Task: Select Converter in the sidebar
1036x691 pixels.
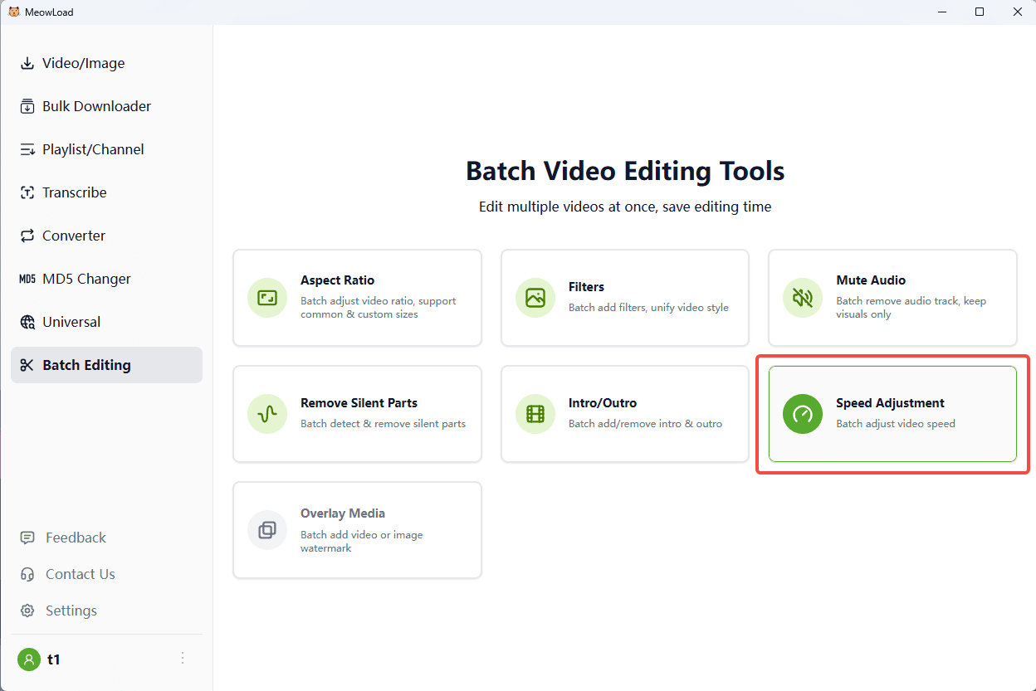Action: coord(74,236)
